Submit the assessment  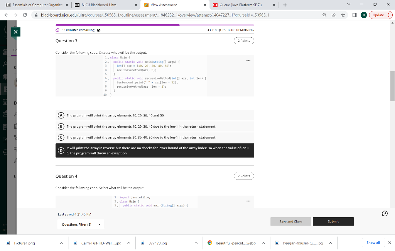[333, 221]
